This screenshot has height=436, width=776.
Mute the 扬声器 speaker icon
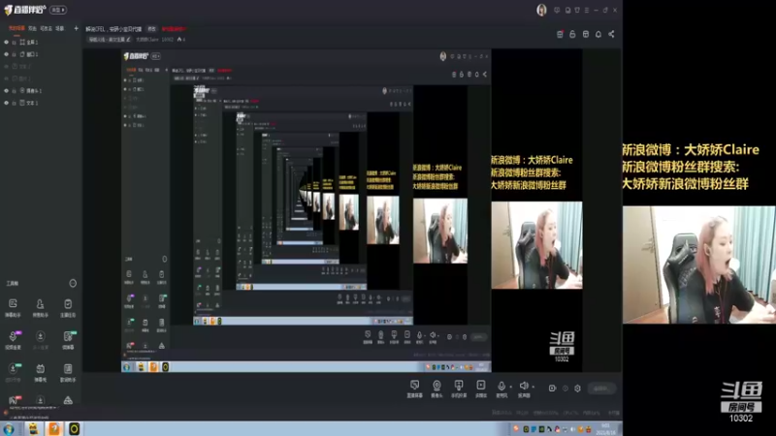(x=524, y=386)
